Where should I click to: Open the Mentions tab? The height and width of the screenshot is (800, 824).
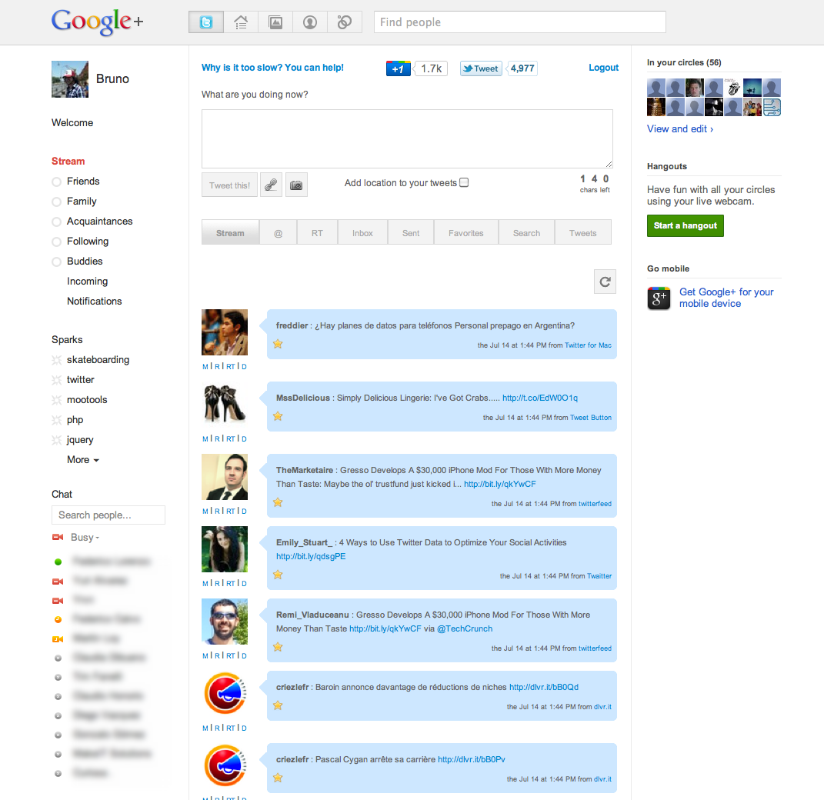point(278,232)
